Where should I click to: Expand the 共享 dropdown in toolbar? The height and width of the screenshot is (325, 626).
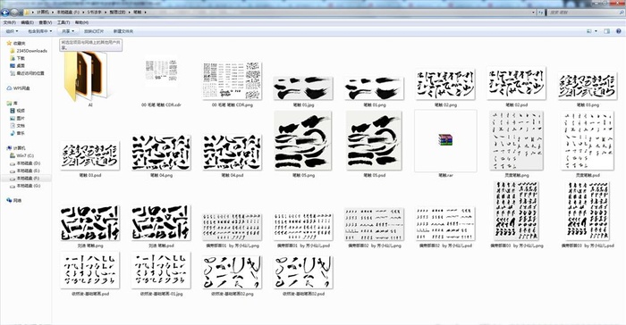point(67,31)
